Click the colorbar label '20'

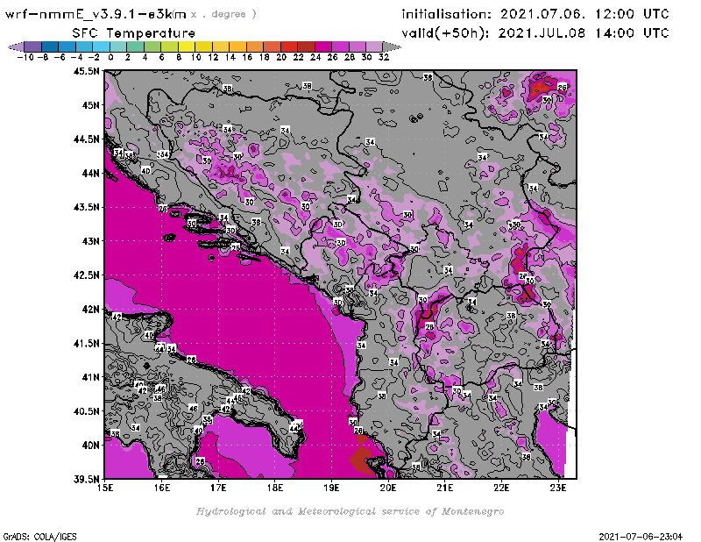pos(281,57)
